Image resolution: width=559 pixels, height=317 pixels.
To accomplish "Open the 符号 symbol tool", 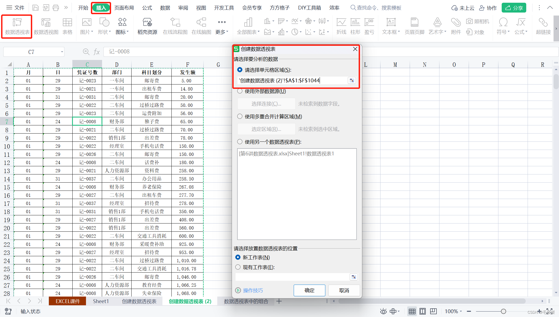I will (503, 26).
